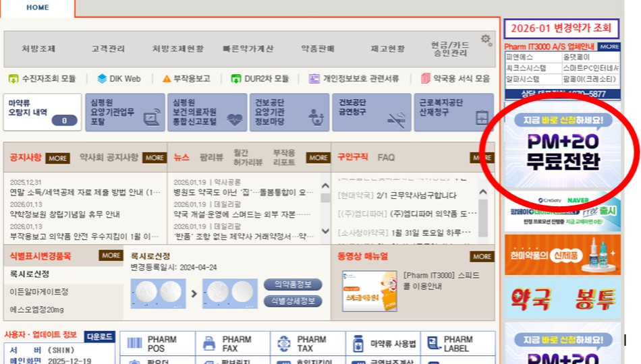Select the 뉴스 tab
This screenshot has height=364, width=641.
(x=182, y=157)
